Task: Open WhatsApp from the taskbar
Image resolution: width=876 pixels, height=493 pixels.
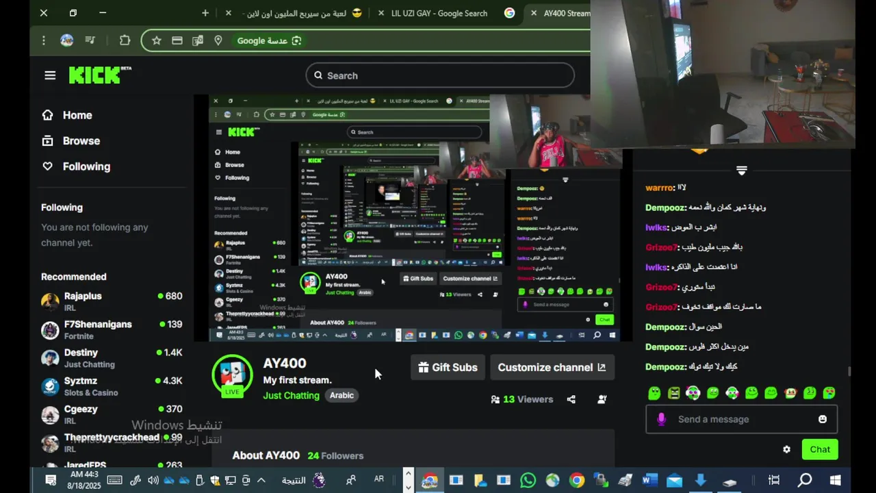Action: tap(528, 481)
